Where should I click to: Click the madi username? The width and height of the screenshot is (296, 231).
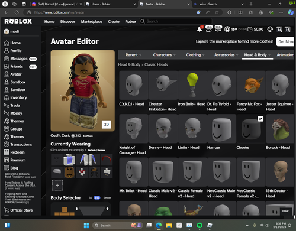click(15, 31)
